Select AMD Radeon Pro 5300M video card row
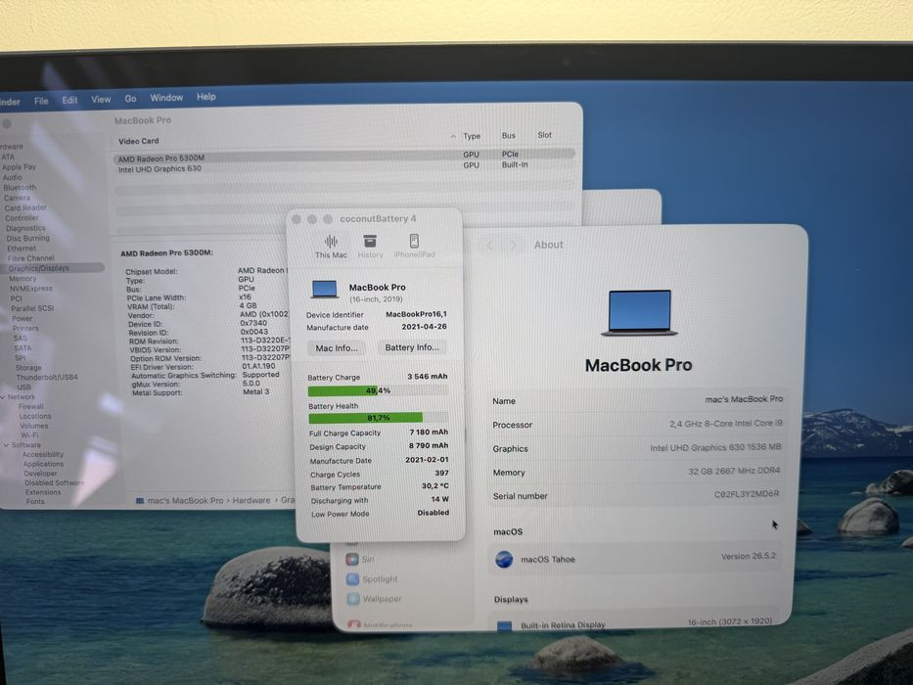 coord(343,157)
